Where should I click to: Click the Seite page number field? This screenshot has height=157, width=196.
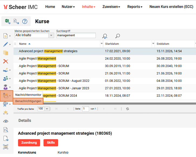point(86,109)
